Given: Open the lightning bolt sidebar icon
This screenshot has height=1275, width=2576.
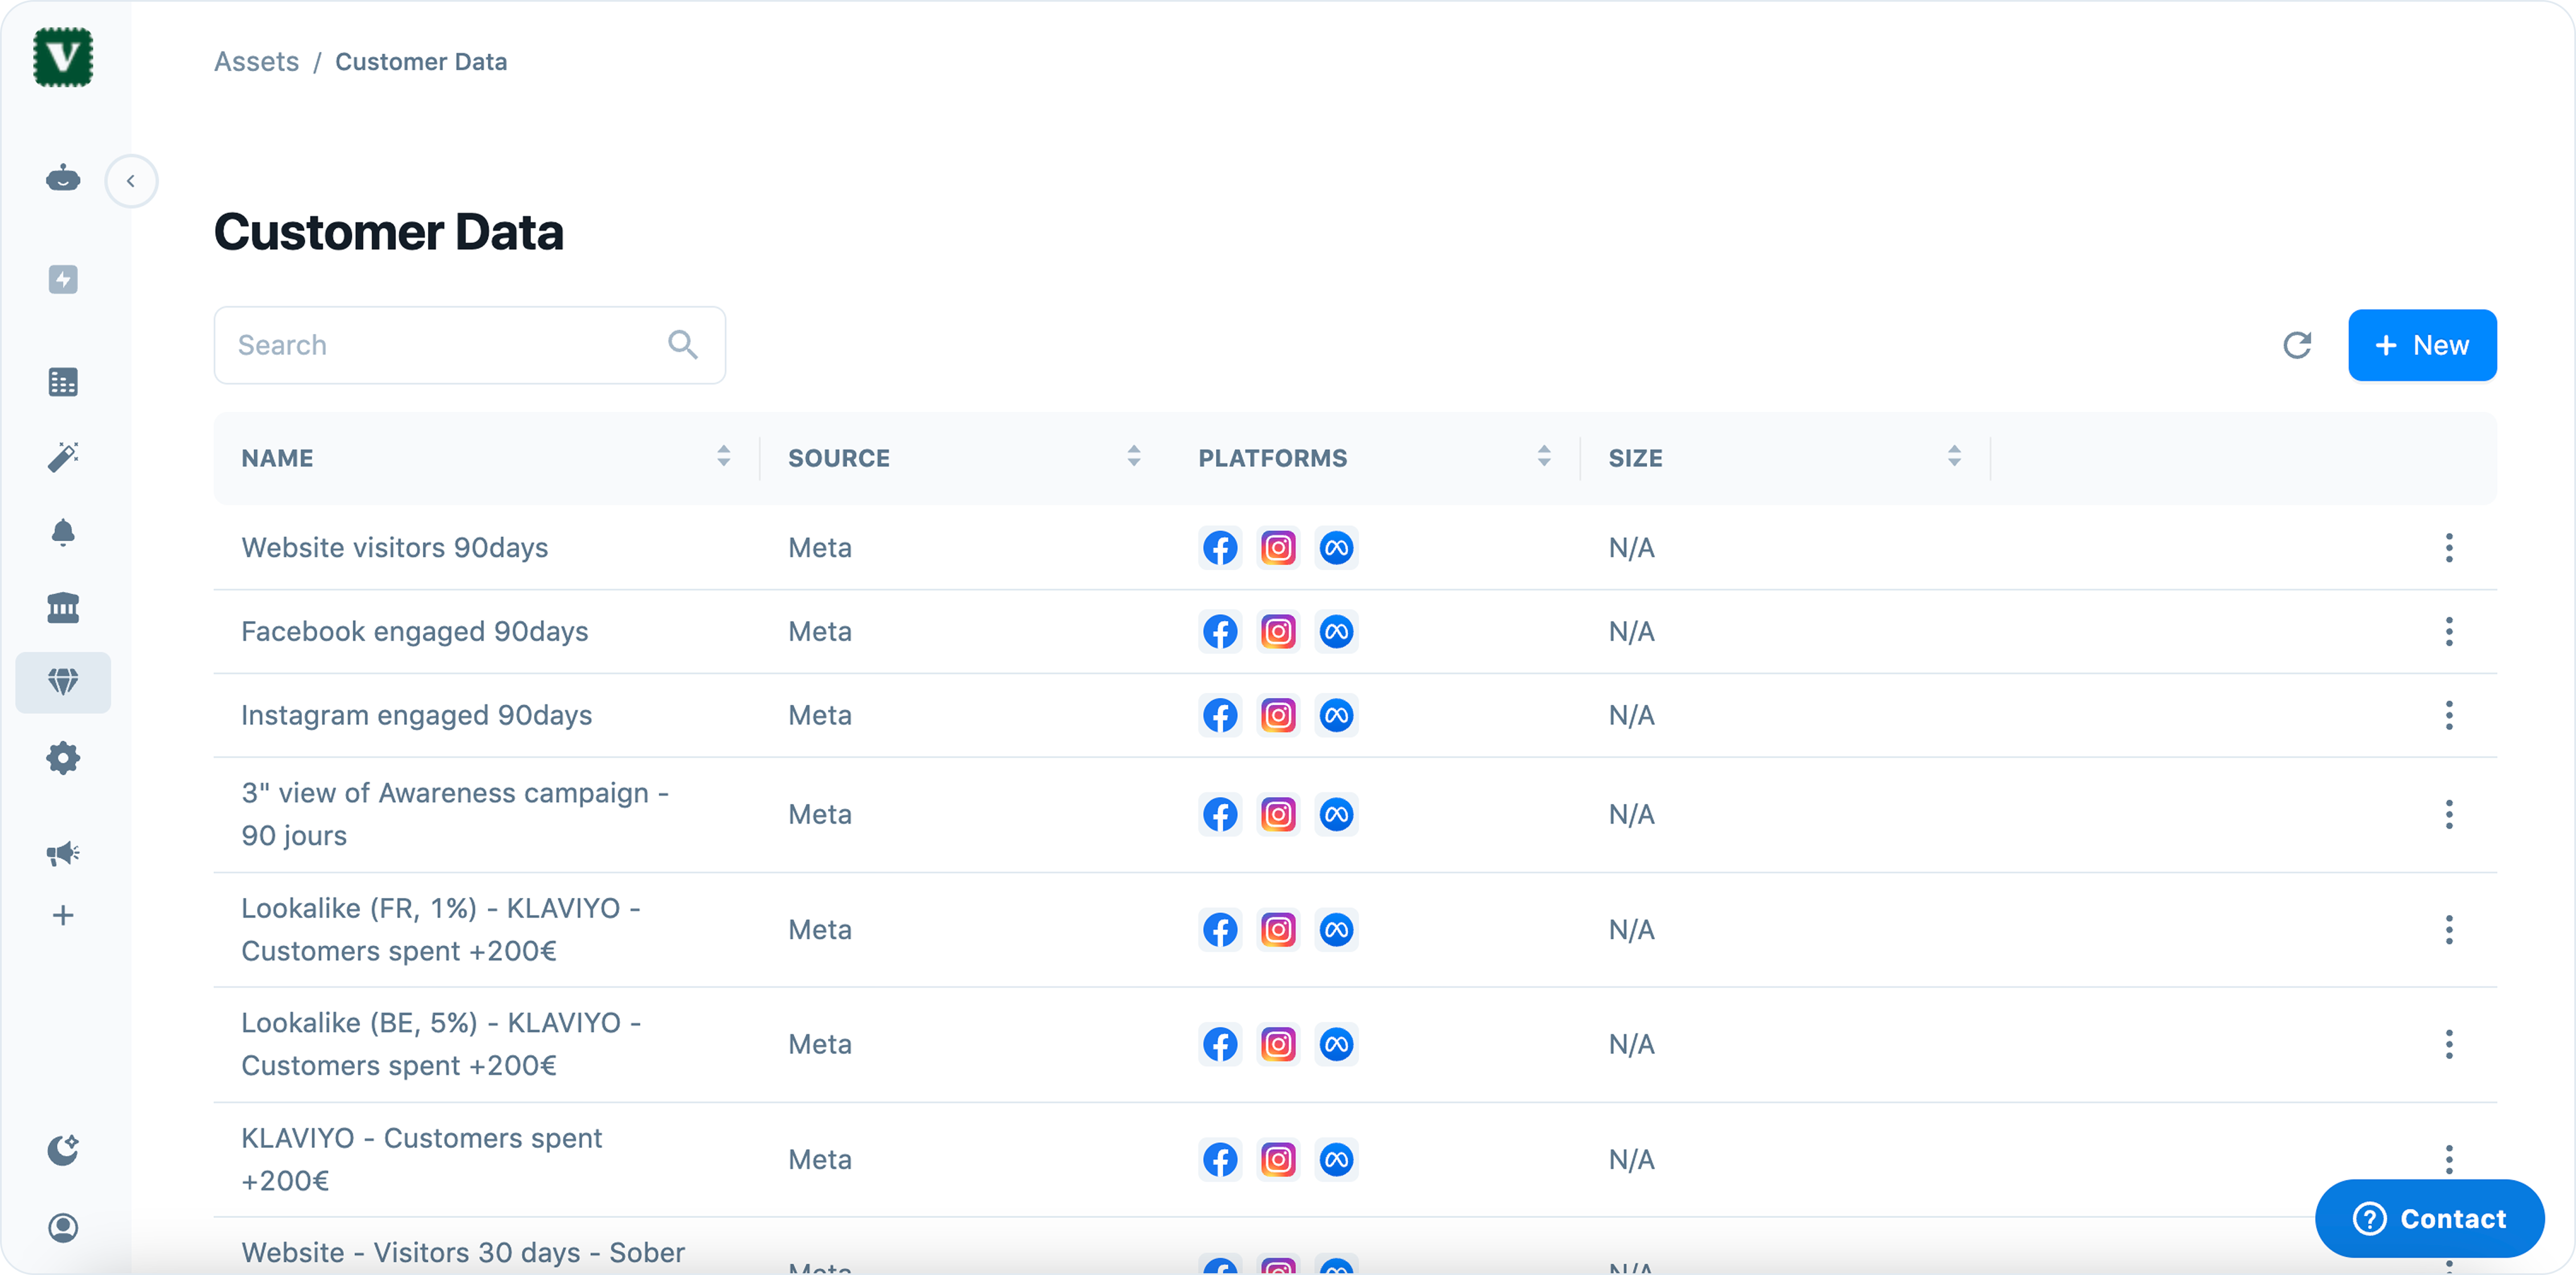Looking at the screenshot, I should 63,279.
